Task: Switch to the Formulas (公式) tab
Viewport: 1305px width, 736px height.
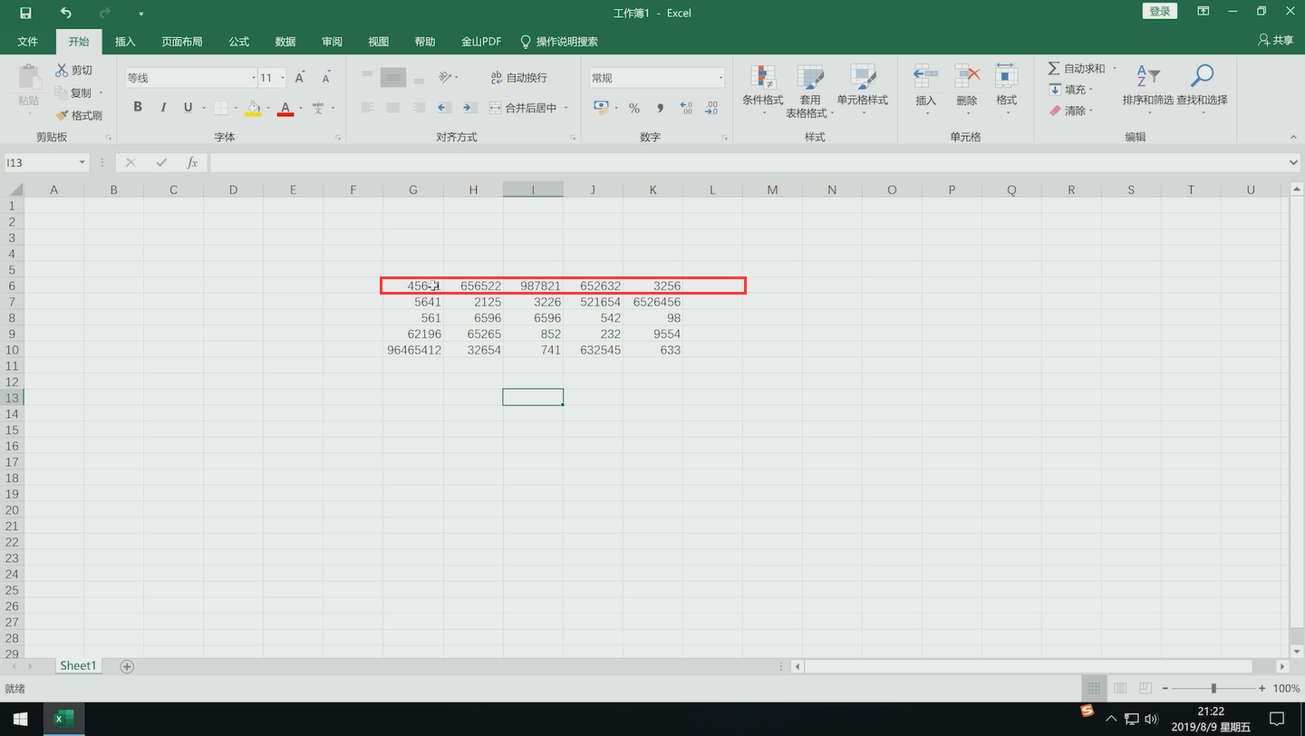Action: coord(238,42)
